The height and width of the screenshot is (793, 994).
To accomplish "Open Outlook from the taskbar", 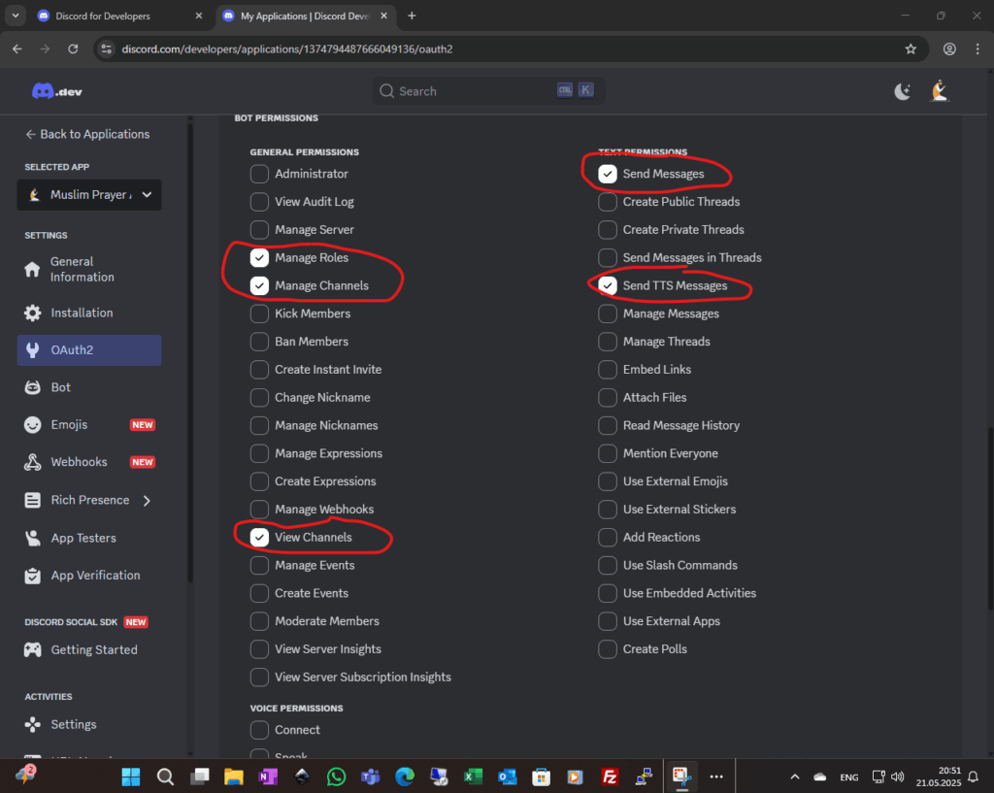I will tap(507, 776).
